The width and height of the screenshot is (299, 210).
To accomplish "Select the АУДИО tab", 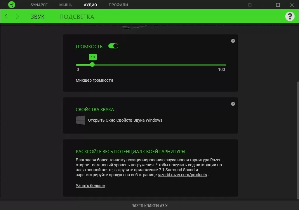I will (x=91, y=5).
